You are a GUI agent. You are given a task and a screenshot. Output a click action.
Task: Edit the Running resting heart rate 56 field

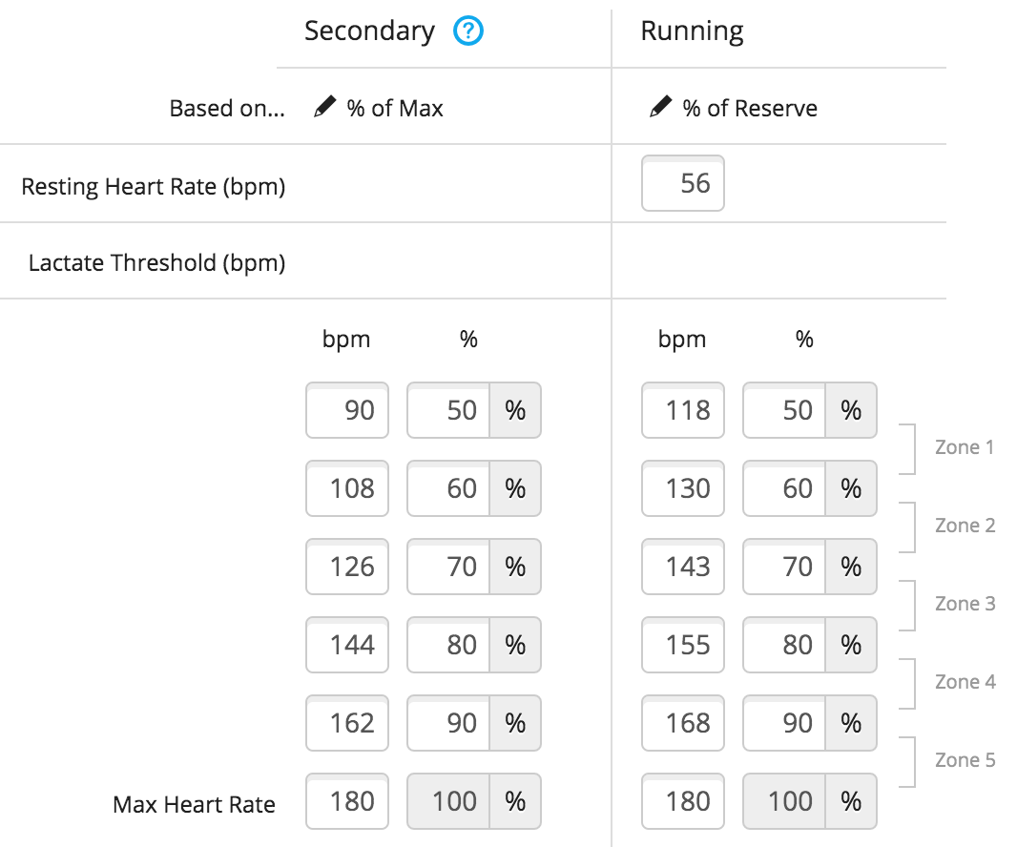pos(683,183)
